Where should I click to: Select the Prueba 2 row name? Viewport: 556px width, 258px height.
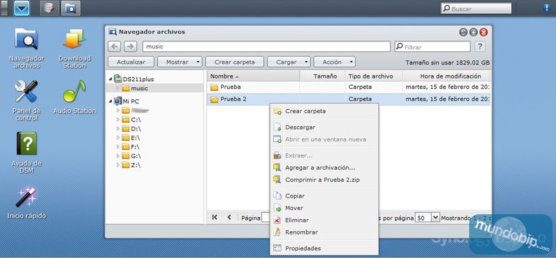[x=234, y=99]
